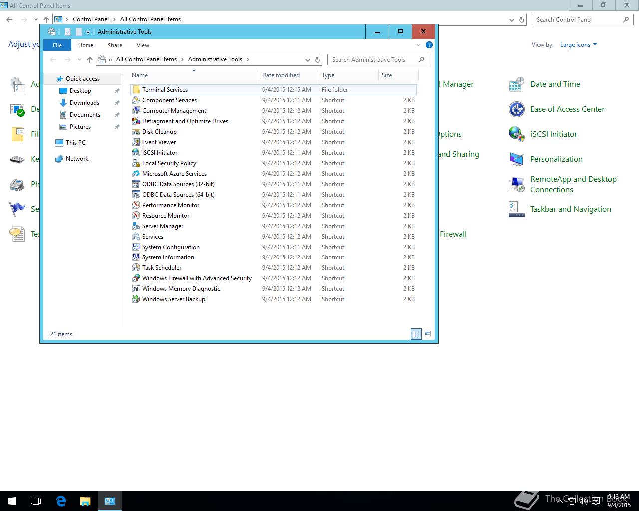Click the Search Administrative Tools field

coord(378,60)
